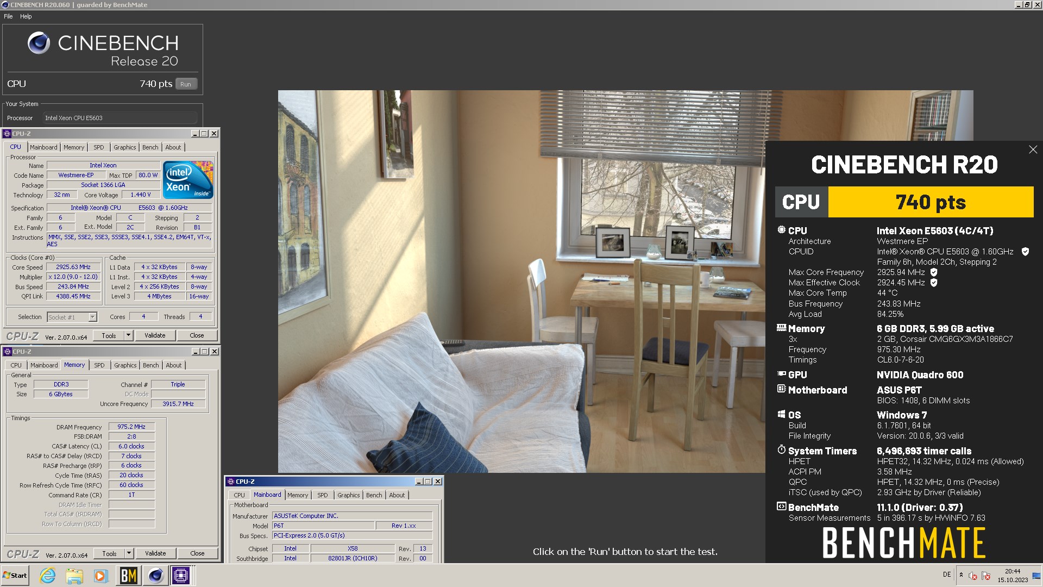The width and height of the screenshot is (1043, 587).
Task: Click CPU-Z title icon of top window
Action: click(7, 134)
